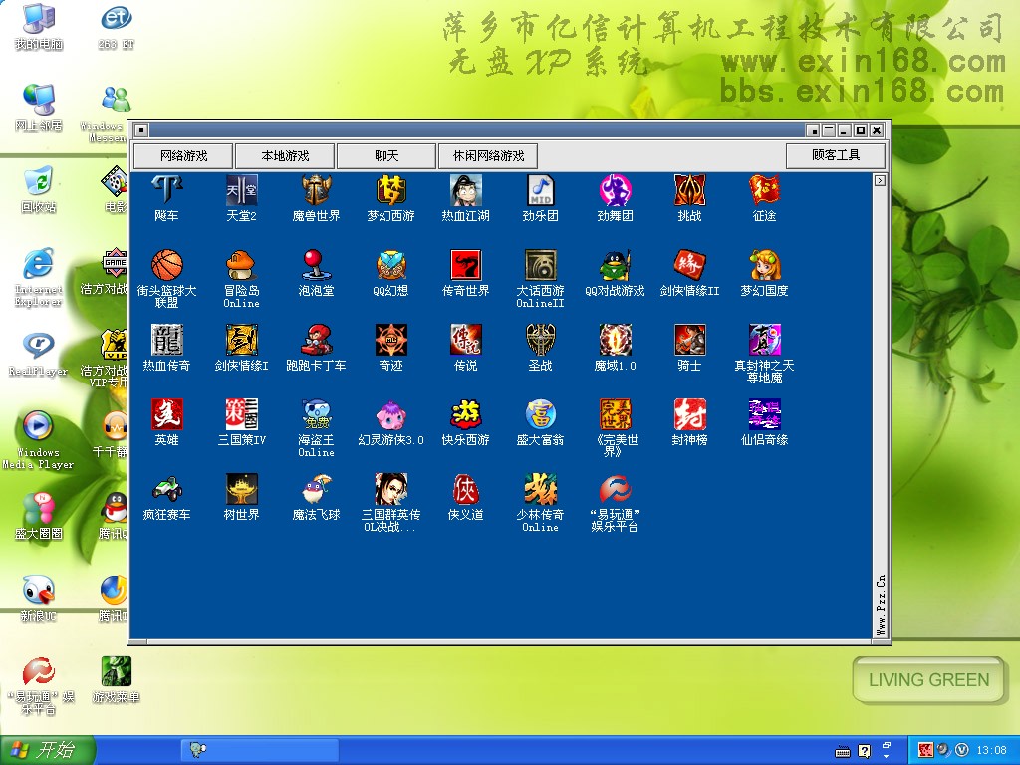Switch to the 本地游戏 tab
This screenshot has width=1020, height=765.
click(x=285, y=156)
